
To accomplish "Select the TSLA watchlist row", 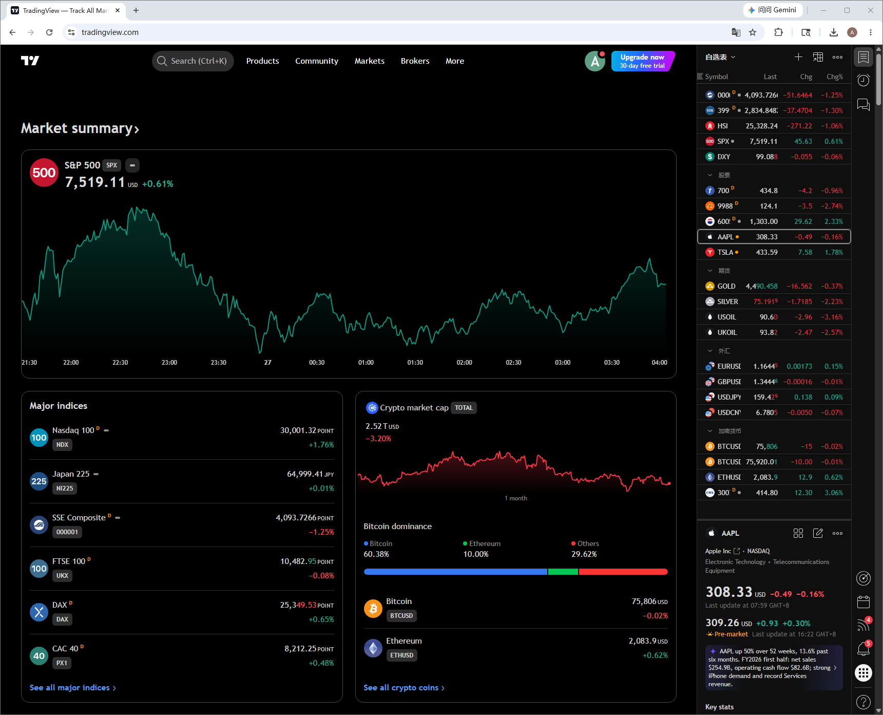I will point(774,252).
